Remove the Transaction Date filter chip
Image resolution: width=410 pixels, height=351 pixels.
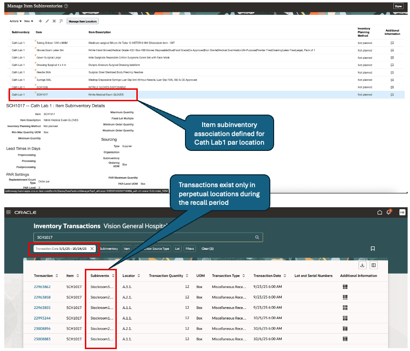coord(92,249)
